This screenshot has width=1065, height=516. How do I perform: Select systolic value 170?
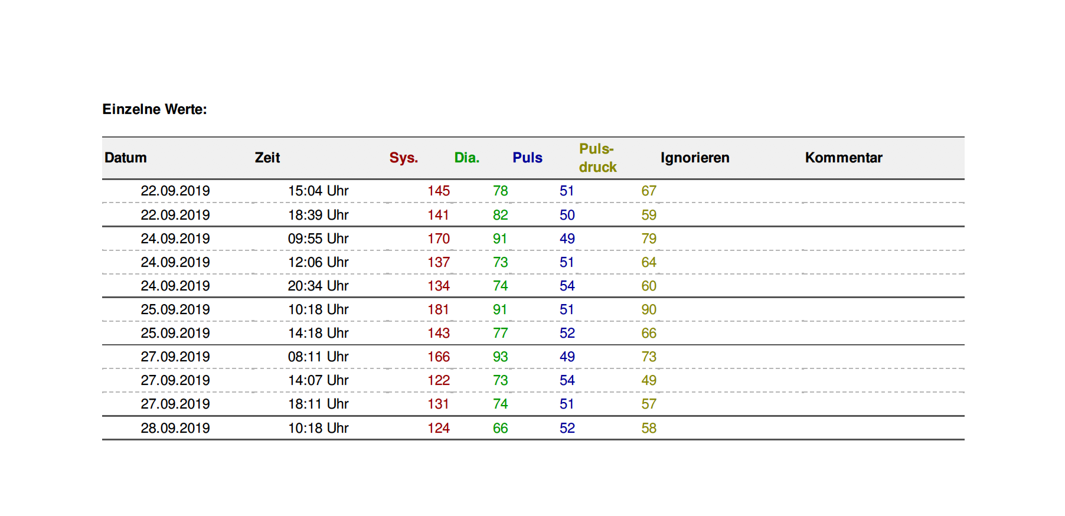point(439,239)
